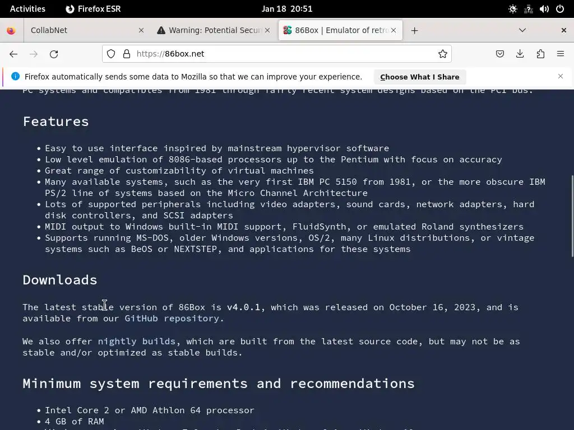Close the Warning: Potential Security tab
The width and height of the screenshot is (574, 430).
[267, 30]
